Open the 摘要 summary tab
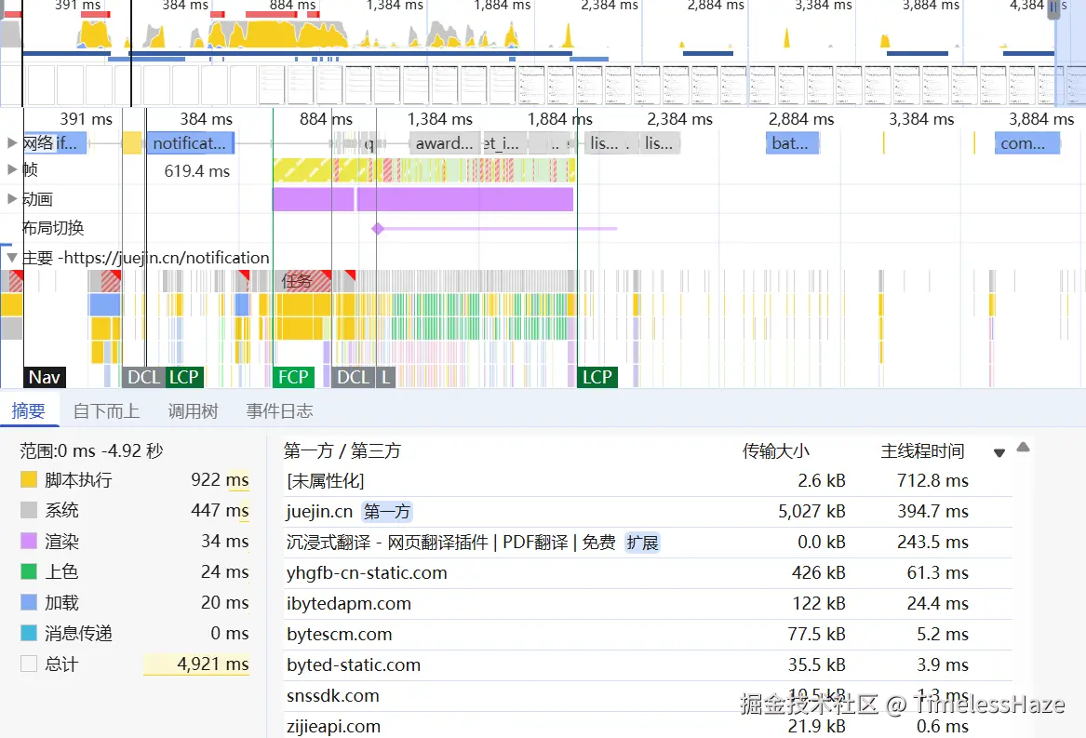This screenshot has height=738, width=1086. click(x=29, y=411)
